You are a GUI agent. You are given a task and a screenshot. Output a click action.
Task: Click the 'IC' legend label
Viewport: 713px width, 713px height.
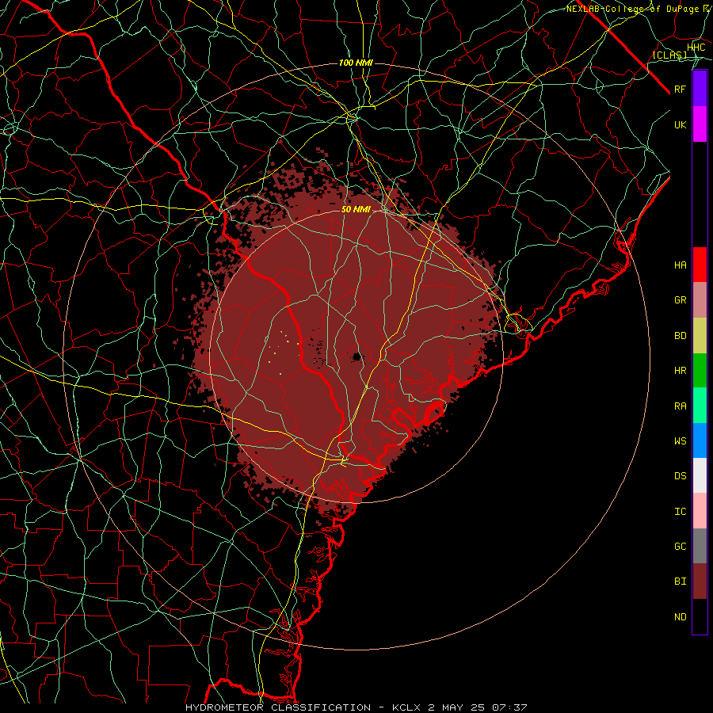coord(681,512)
